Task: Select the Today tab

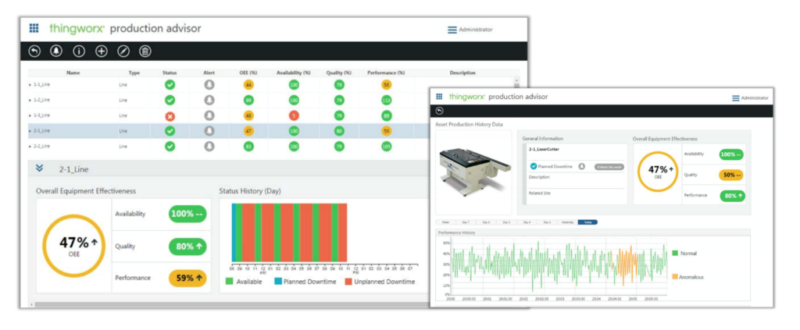Action: (587, 222)
